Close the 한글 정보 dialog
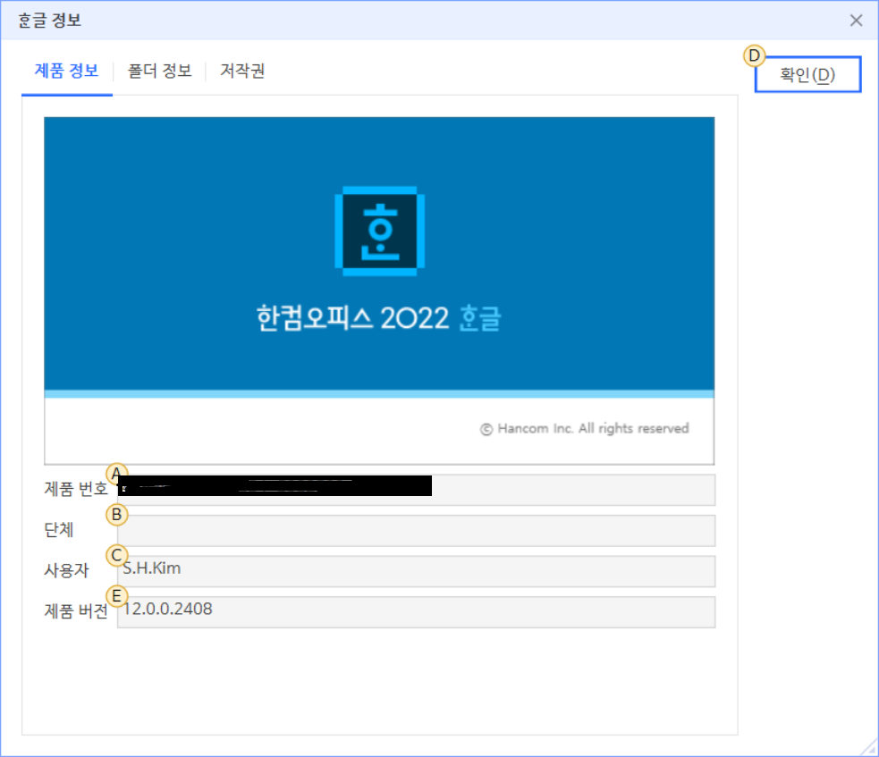The width and height of the screenshot is (879, 757). coord(856,21)
